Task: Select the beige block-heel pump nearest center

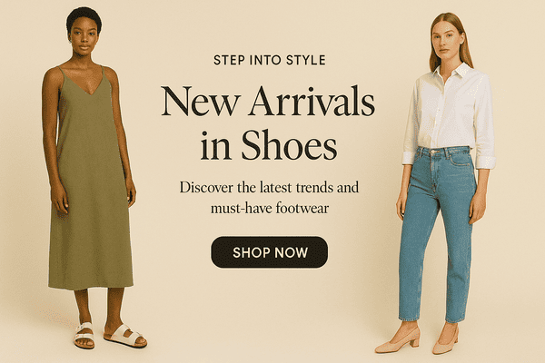Action: coord(397,341)
